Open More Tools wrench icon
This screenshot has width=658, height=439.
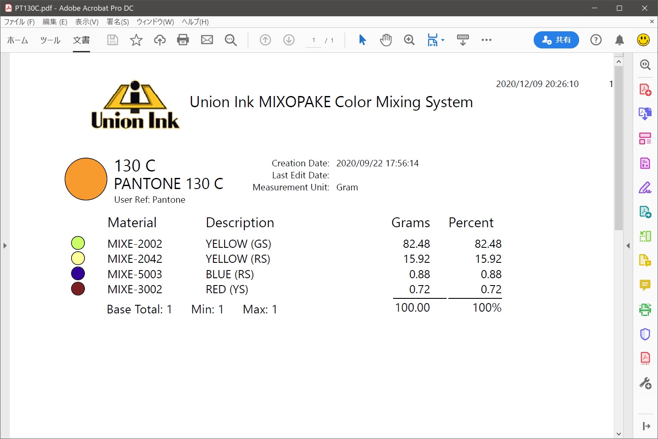[645, 383]
